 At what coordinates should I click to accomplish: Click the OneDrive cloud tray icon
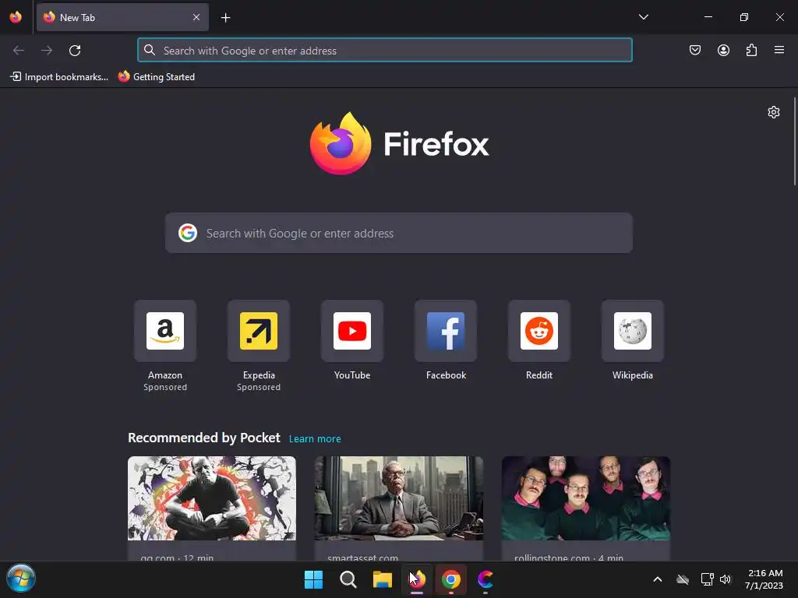(x=683, y=579)
